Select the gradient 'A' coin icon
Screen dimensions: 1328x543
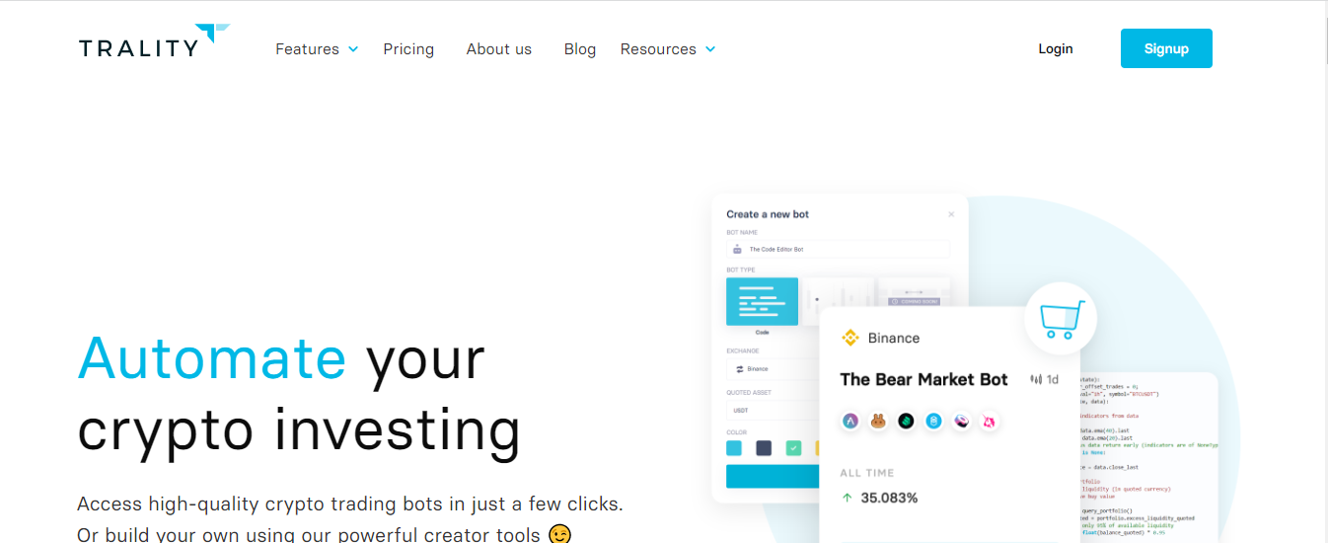850,422
